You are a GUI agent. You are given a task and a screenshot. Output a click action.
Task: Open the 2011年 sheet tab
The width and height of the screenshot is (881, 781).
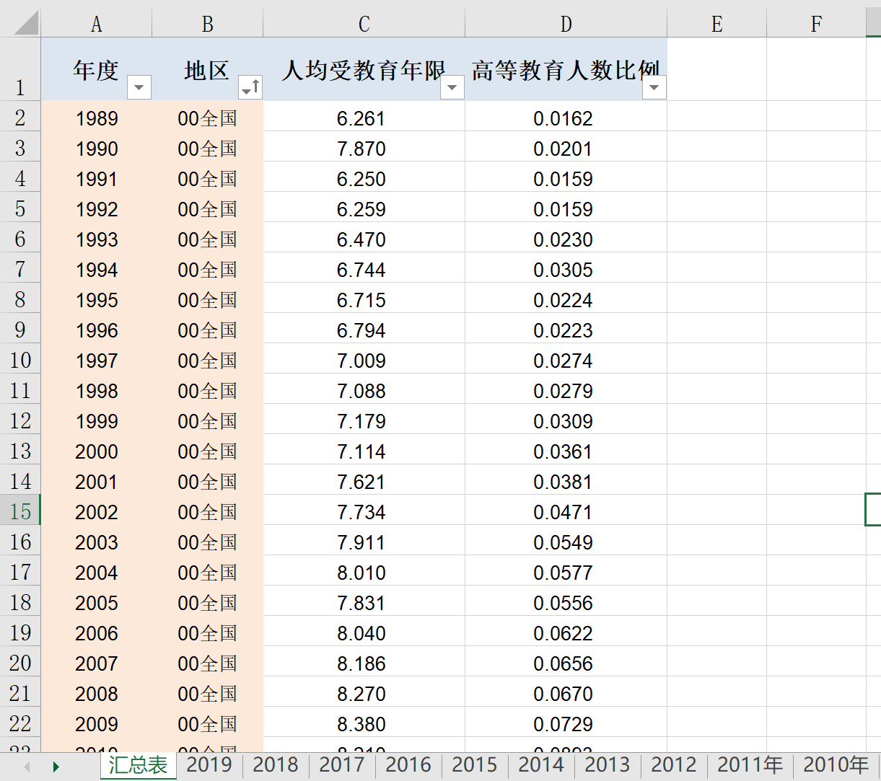750,764
